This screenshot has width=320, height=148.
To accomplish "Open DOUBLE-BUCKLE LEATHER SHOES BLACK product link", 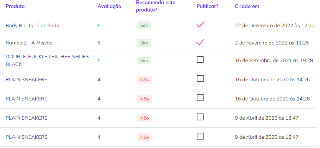I will click(x=47, y=61).
